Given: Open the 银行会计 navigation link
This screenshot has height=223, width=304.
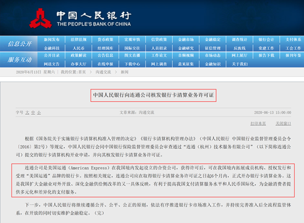Looking at the screenshot, I should [x=266, y=40].
